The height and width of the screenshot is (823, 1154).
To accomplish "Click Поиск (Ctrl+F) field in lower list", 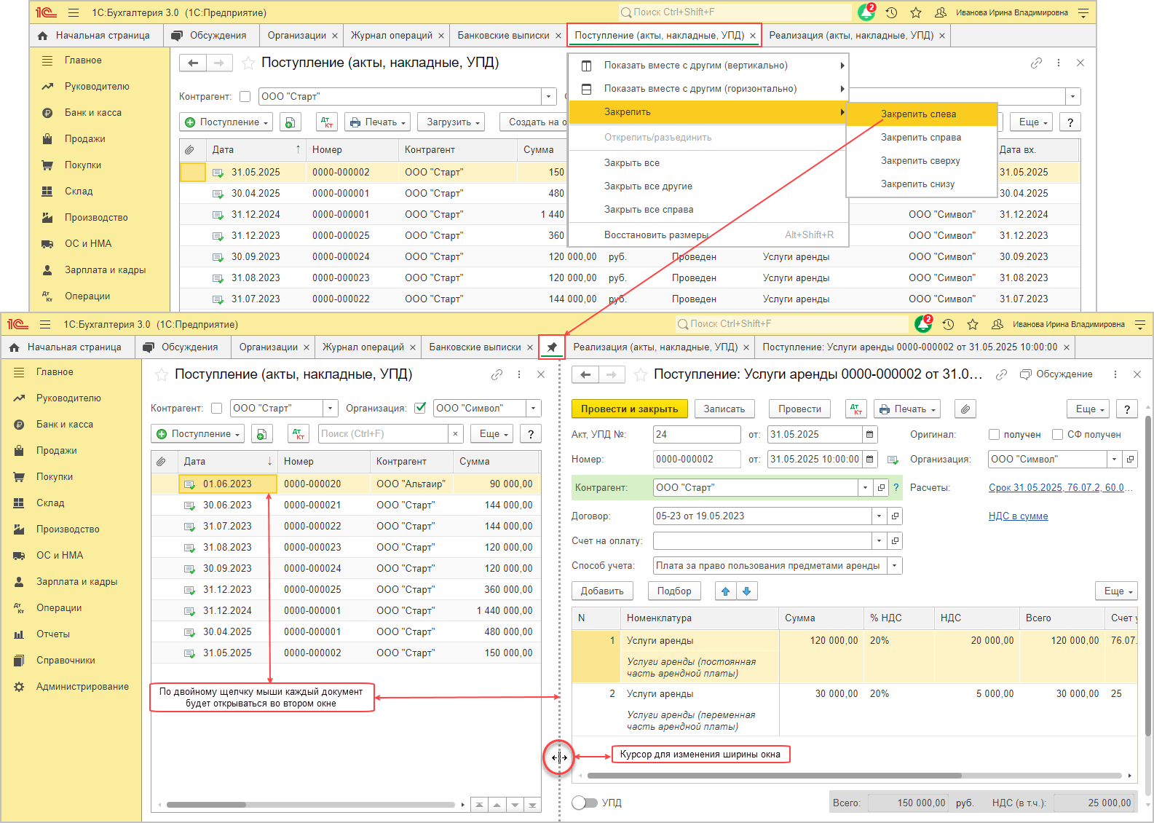I will 384,434.
